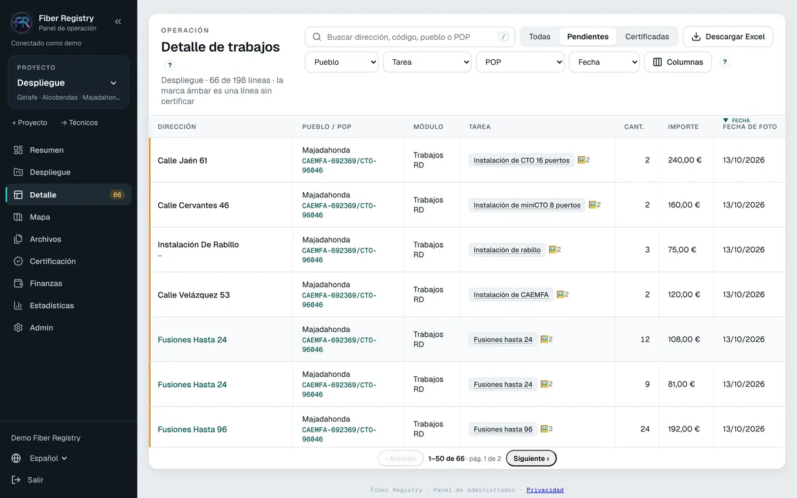Open the Pueblo filter dropdown
This screenshot has height=498, width=797.
click(x=342, y=62)
